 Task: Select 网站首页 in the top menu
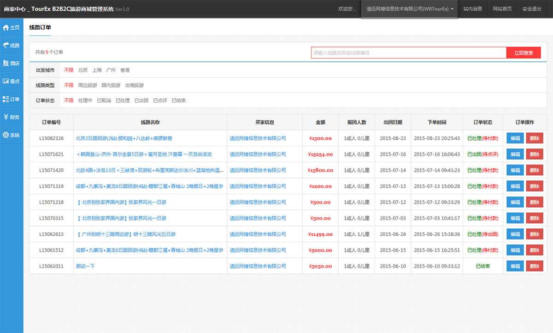coord(502,9)
